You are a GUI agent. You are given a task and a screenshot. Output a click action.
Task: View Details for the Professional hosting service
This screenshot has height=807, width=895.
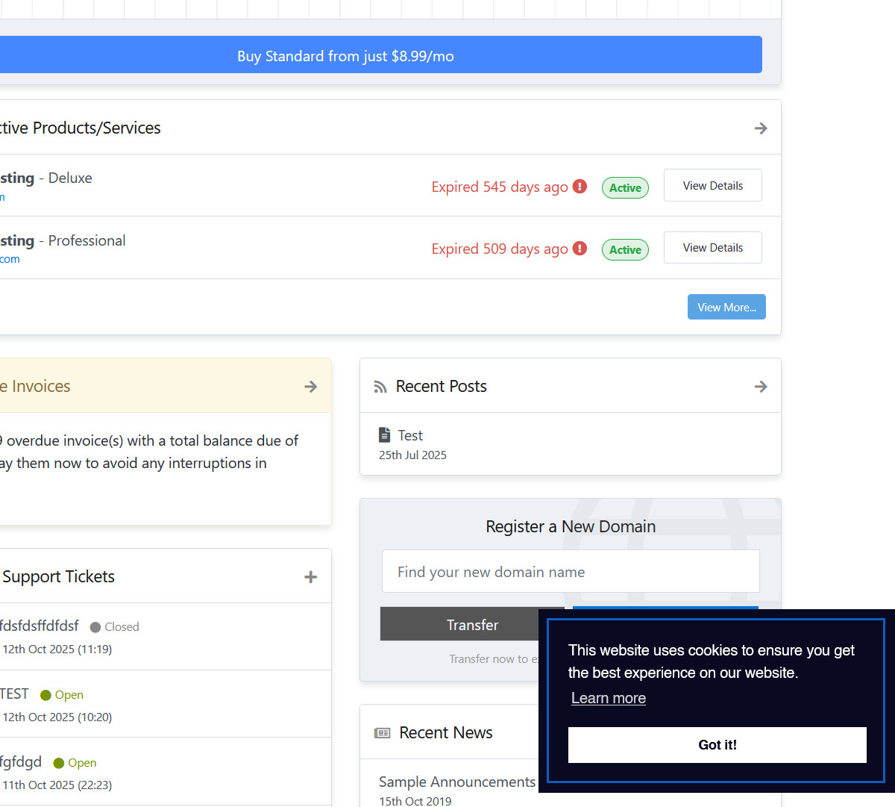(x=712, y=248)
